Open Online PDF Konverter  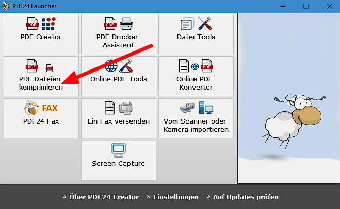click(196, 76)
